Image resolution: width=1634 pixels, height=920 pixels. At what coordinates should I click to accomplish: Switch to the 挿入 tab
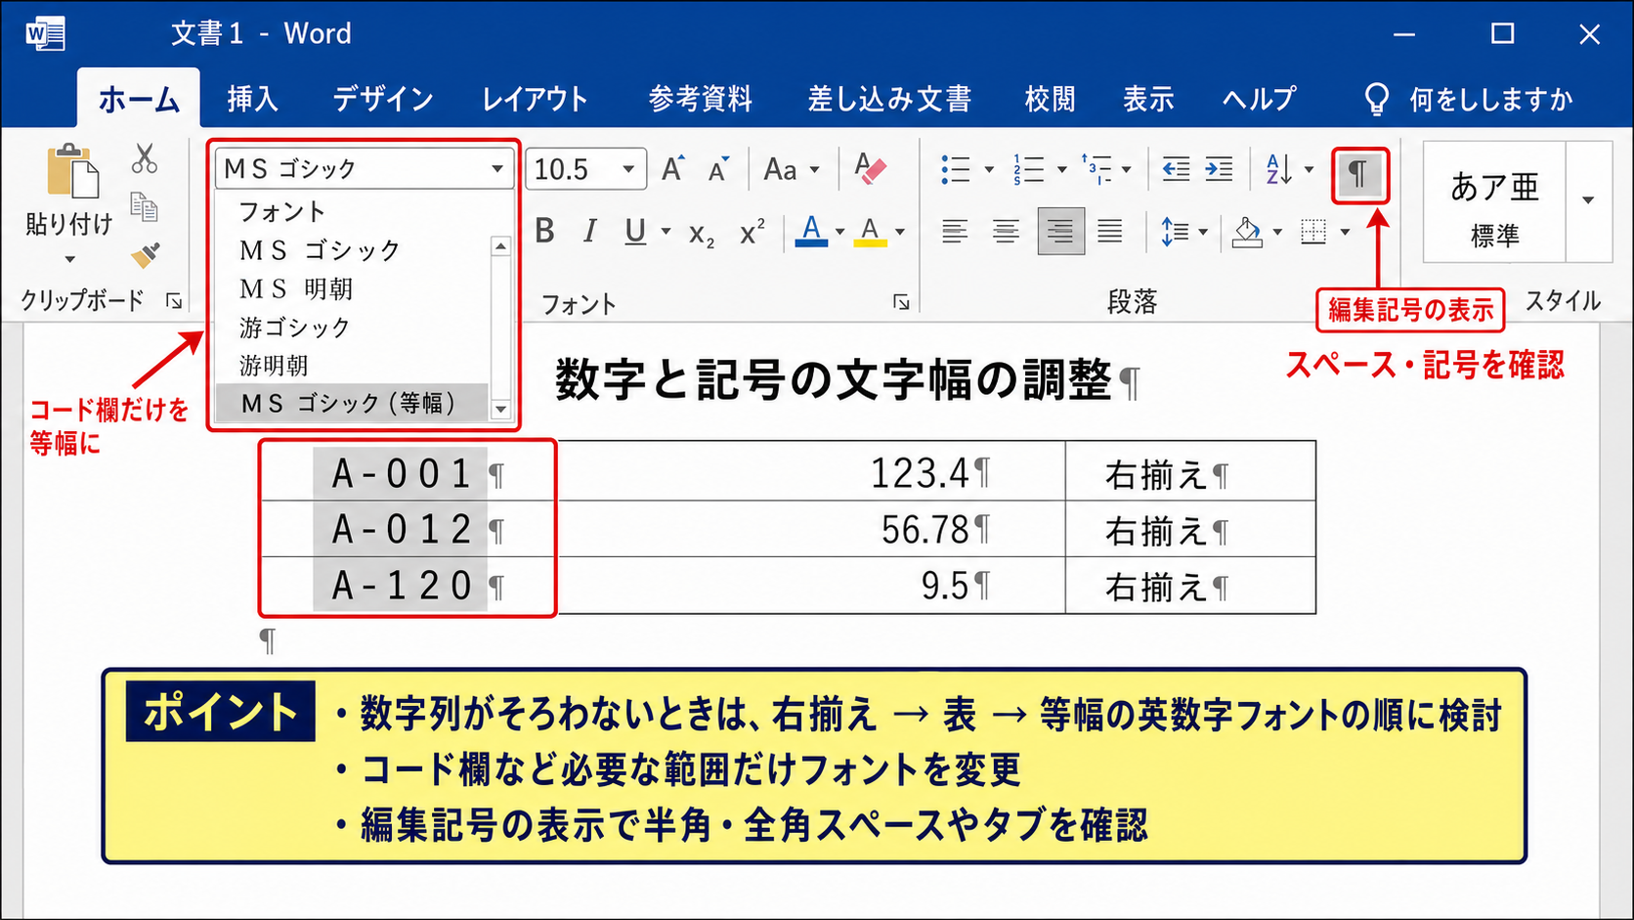pos(253,99)
